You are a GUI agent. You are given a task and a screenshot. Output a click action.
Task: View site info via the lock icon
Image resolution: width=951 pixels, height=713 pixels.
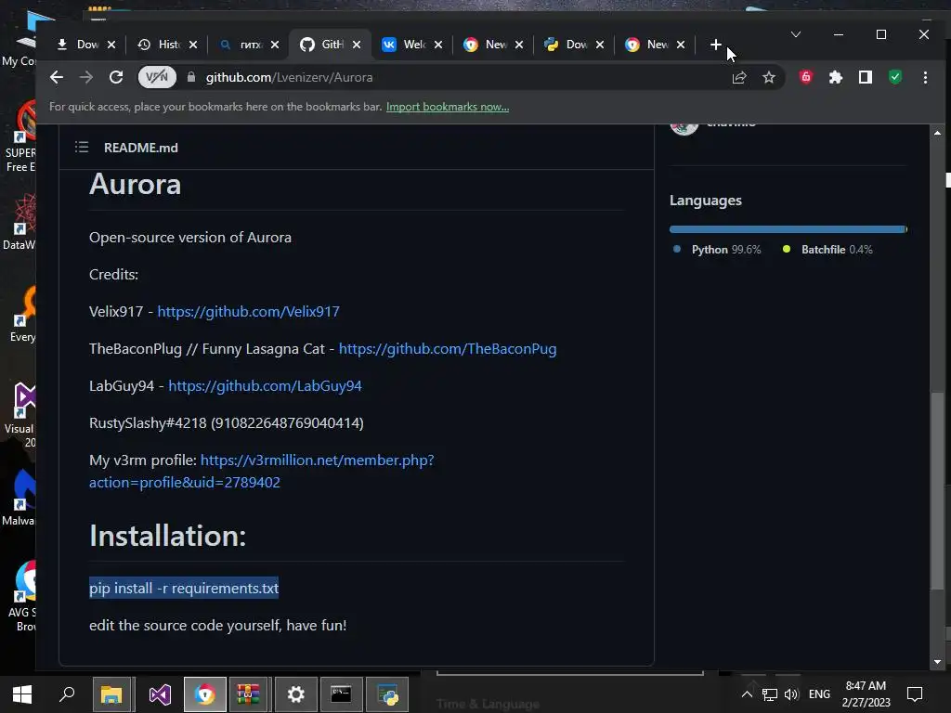[191, 78]
